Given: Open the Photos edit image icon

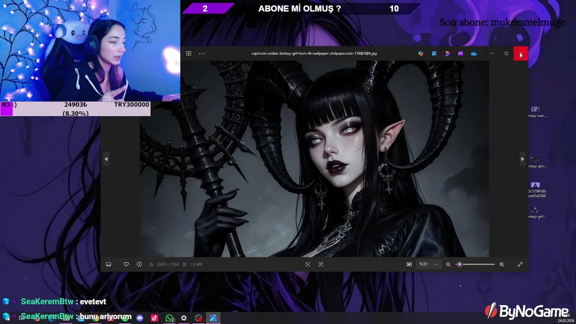Looking at the screenshot, I should coord(434,53).
